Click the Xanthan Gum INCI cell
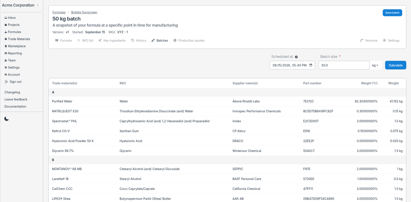This screenshot has width=411, height=202. pos(129,131)
